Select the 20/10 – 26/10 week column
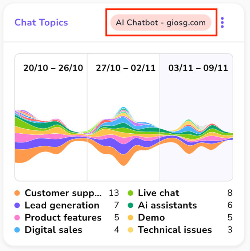Viewport: 250px width, 251px height. pyautogui.click(x=51, y=116)
